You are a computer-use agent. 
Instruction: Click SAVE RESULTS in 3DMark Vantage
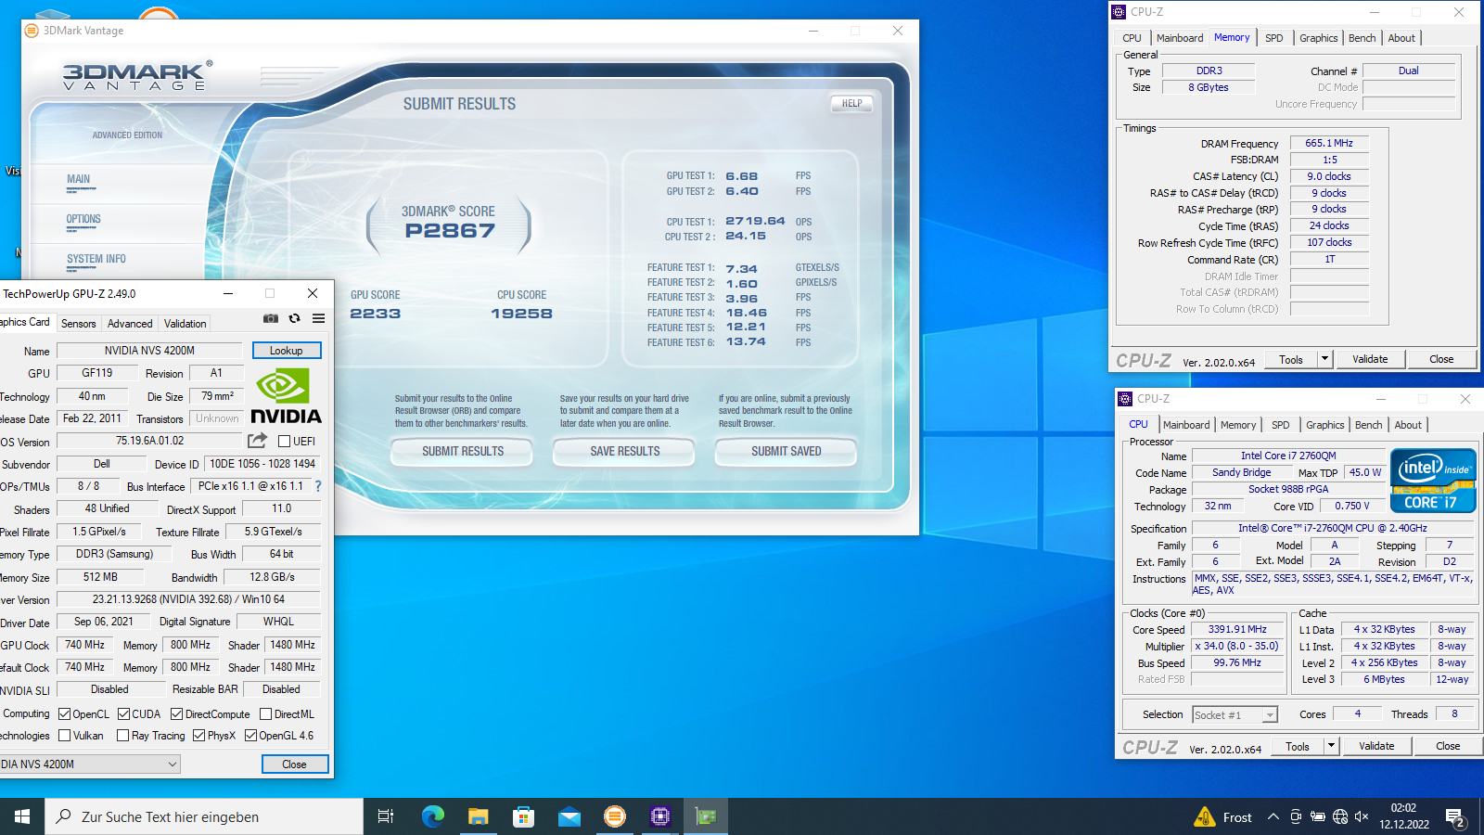point(624,451)
